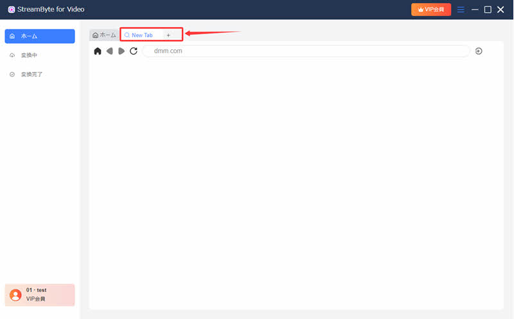This screenshot has width=514, height=319.
Task: Open the orange VIP会員 button
Action: pyautogui.click(x=431, y=10)
